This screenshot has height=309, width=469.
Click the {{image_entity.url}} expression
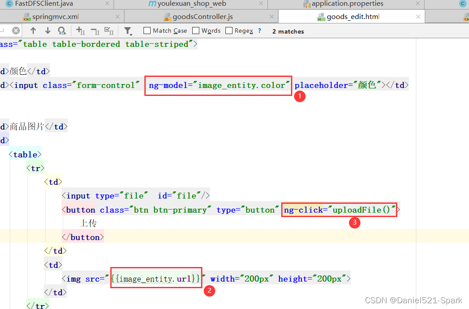coord(155,279)
